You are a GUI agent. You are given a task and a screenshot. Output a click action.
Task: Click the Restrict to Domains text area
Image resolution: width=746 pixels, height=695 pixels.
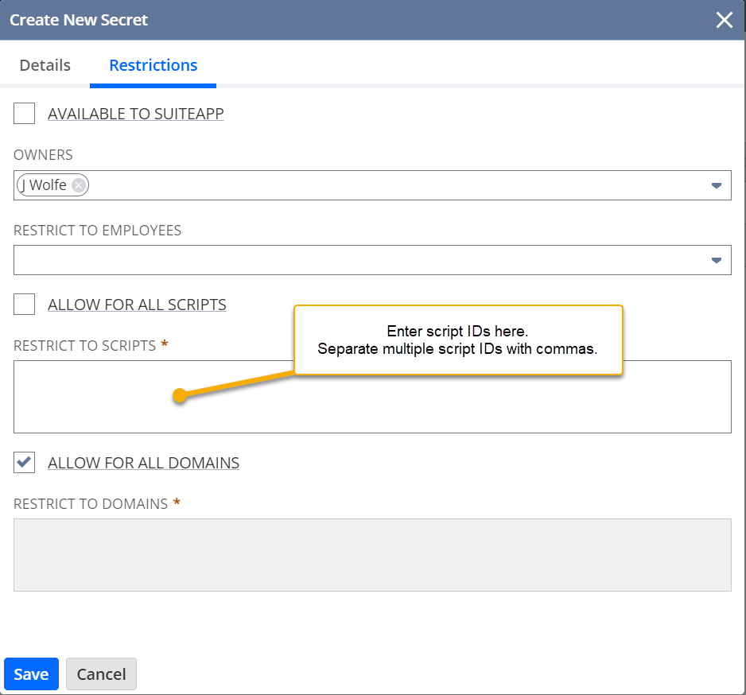point(372,555)
